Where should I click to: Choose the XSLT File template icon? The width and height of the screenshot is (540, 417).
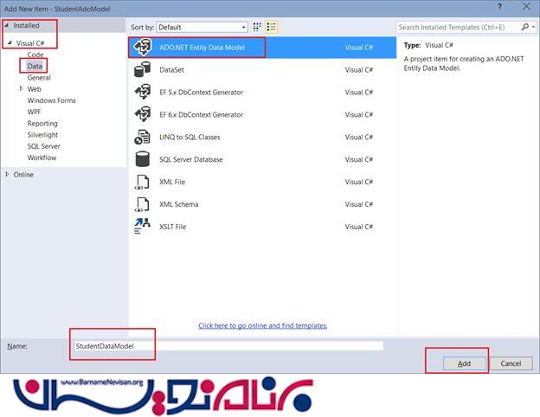(144, 227)
